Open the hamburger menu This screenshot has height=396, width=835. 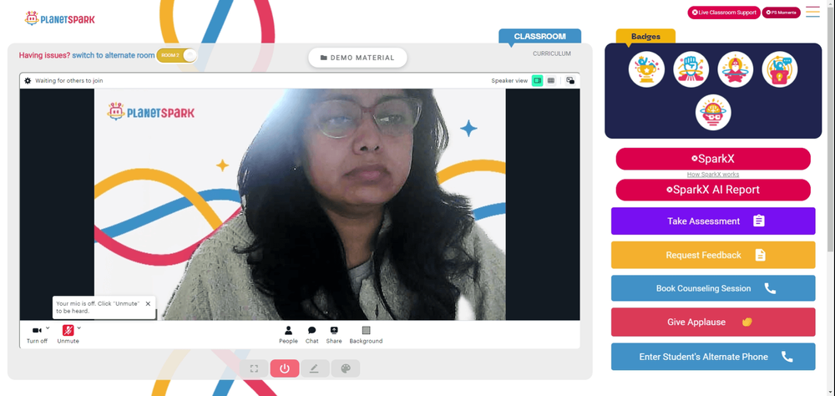(x=812, y=12)
